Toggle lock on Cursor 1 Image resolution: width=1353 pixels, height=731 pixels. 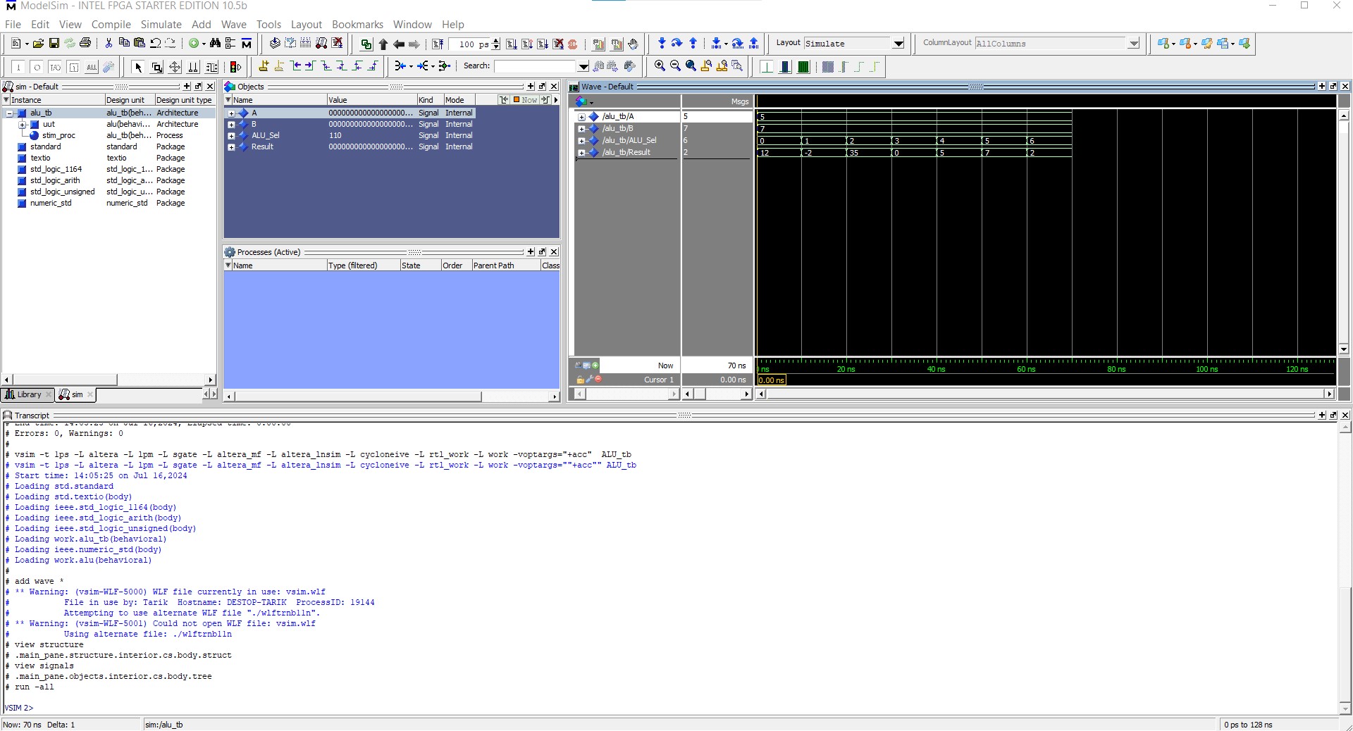click(581, 380)
